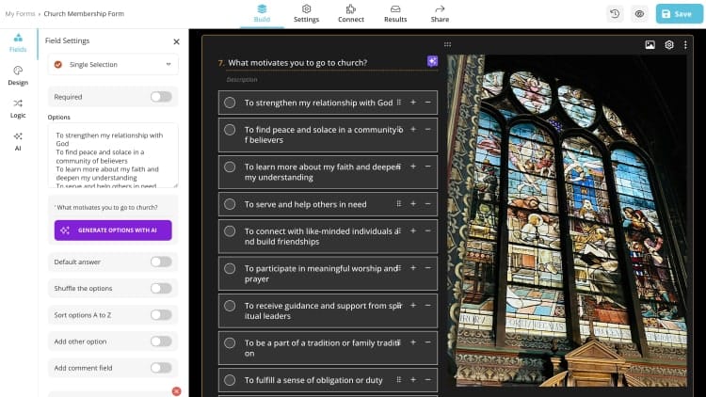Open the Logic panel in left sidebar
The image size is (706, 397).
pos(18,108)
